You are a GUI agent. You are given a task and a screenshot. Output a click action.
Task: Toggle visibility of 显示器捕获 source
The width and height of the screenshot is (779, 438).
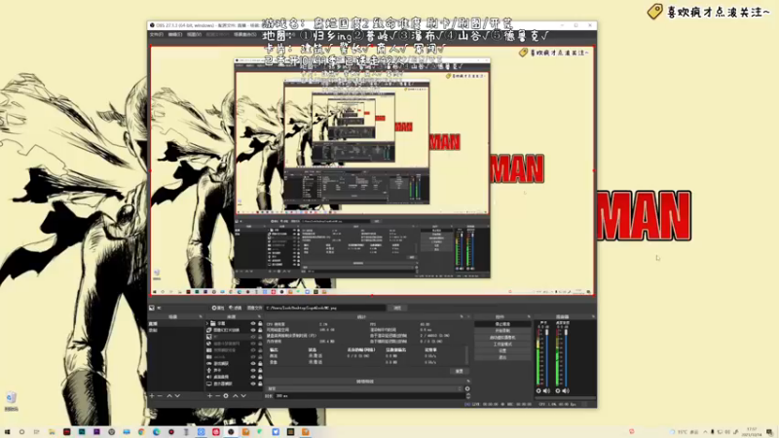pyautogui.click(x=253, y=383)
